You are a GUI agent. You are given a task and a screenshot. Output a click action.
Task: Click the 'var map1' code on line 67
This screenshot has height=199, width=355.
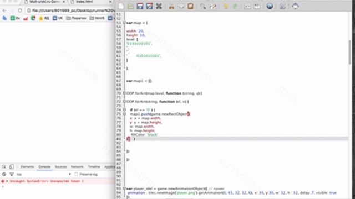click(139, 81)
